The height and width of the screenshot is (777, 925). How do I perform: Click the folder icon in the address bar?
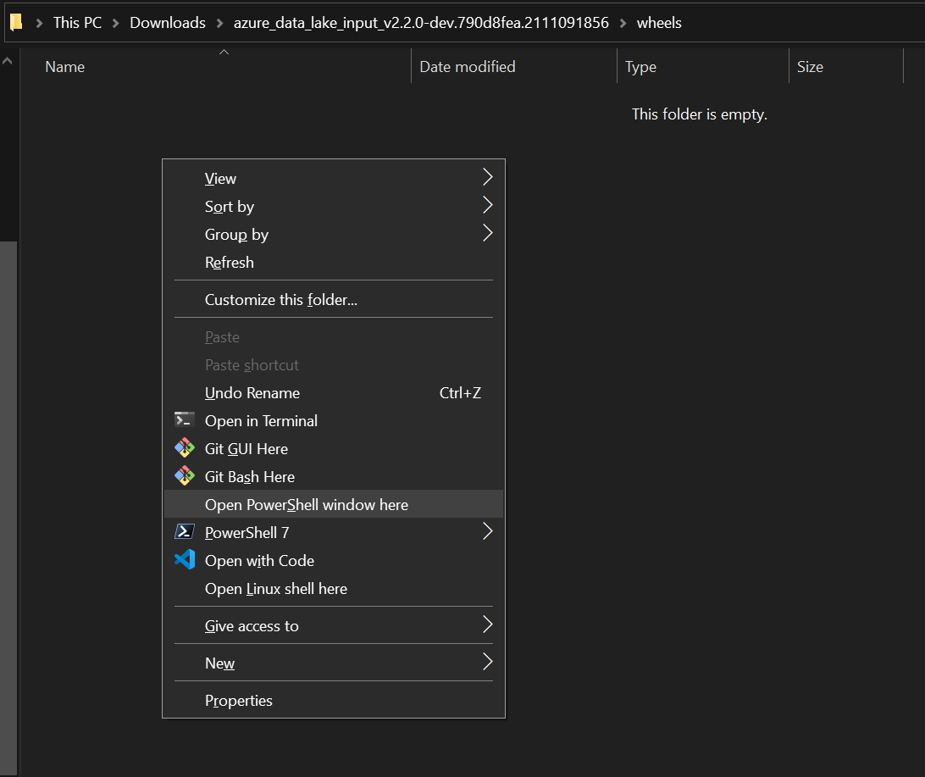(15, 21)
